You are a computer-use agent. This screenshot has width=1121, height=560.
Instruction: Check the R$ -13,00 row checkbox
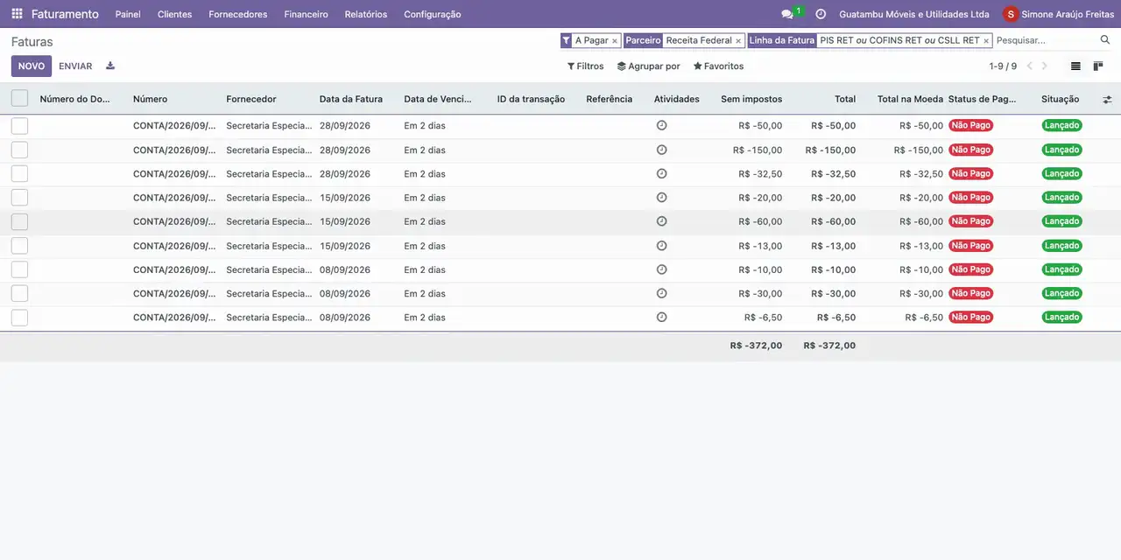pos(19,246)
